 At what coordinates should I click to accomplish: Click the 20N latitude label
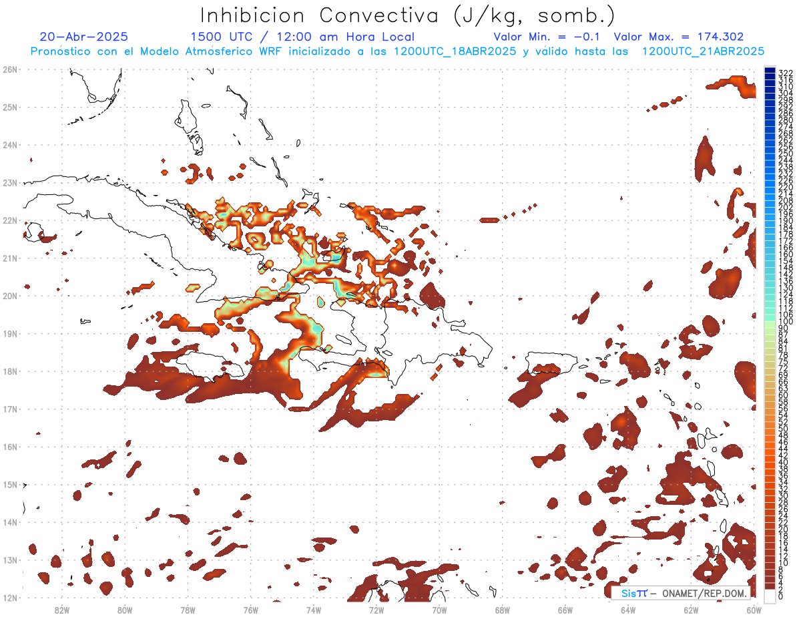click(10, 296)
